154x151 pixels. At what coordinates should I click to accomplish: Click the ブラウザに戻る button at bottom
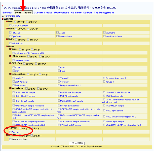pyautogui.click(x=77, y=143)
